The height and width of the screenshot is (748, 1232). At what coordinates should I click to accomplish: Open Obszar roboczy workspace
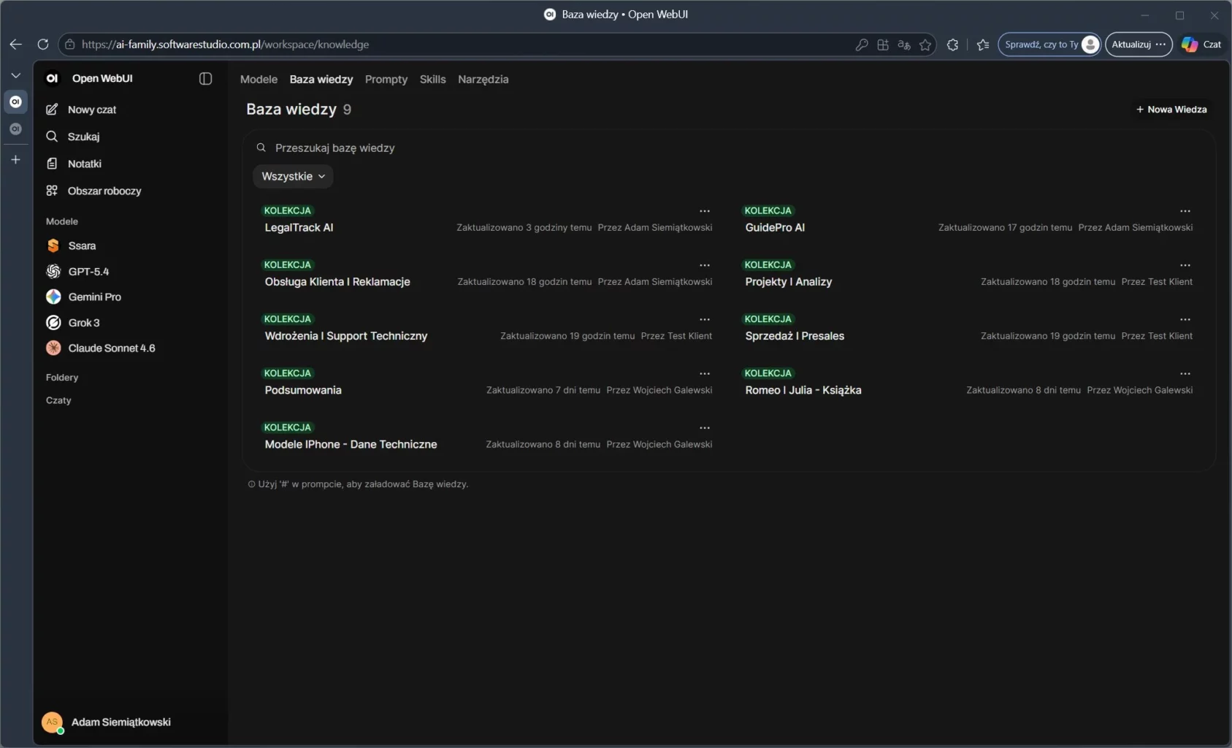(104, 191)
